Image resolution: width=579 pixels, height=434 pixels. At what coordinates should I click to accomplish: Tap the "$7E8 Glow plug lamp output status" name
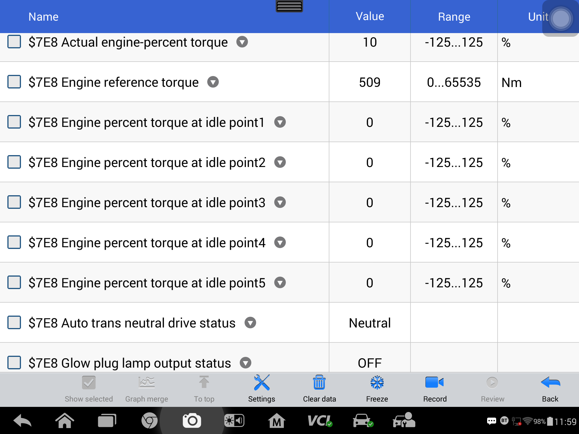(x=130, y=363)
